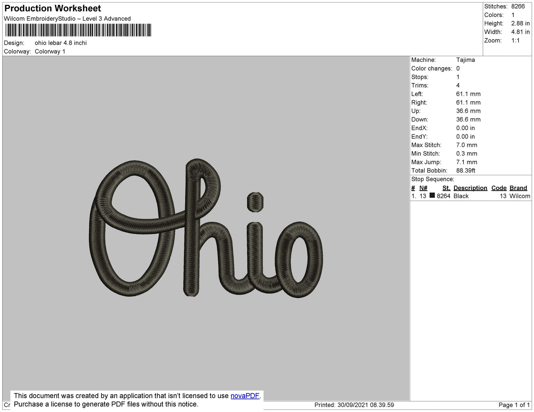Click the Zoom value 1:1
Screen dimensions: 534x412
[x=516, y=41]
